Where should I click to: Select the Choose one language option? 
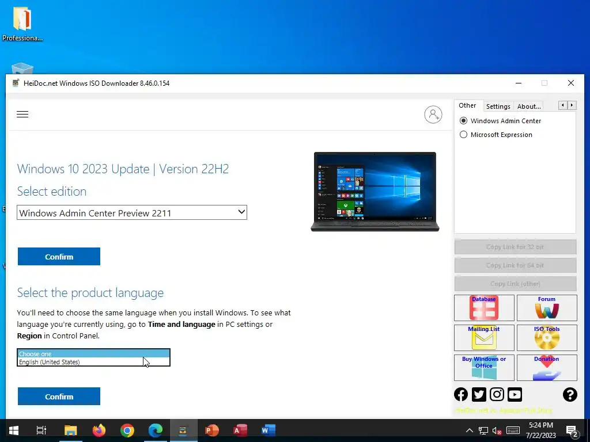point(93,354)
